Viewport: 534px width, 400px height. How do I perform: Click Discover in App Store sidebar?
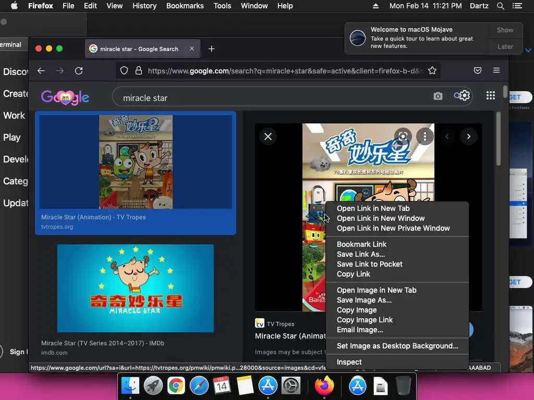tap(15, 72)
